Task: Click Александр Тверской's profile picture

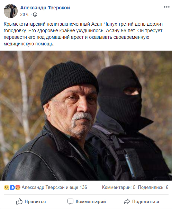Action: tap(11, 11)
